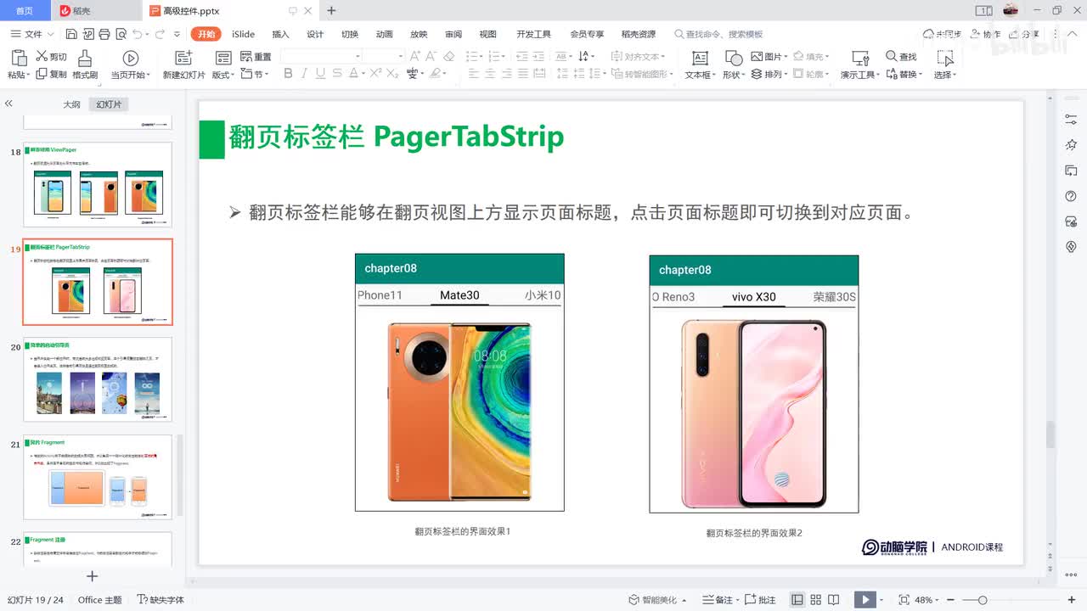Screen dimensions: 1087x611
Task: Open Print Preview from quick access toolbar
Action: pos(120,34)
